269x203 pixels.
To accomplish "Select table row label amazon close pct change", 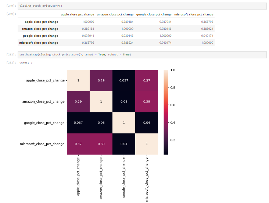I will [40, 29].
